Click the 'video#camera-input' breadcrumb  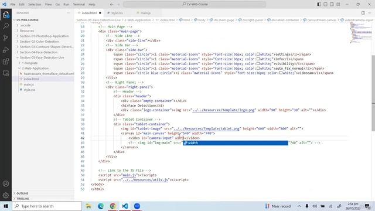357,20
